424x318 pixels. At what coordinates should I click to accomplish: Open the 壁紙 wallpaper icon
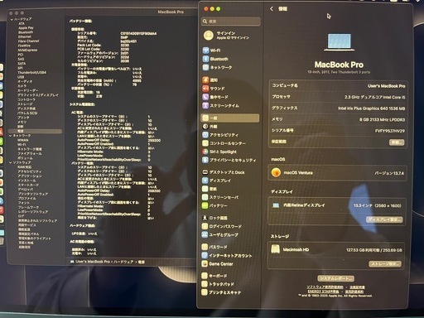point(205,189)
